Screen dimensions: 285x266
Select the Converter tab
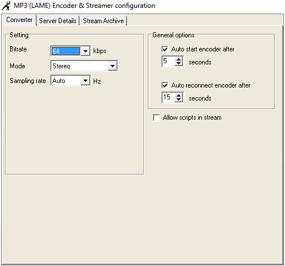[19, 20]
